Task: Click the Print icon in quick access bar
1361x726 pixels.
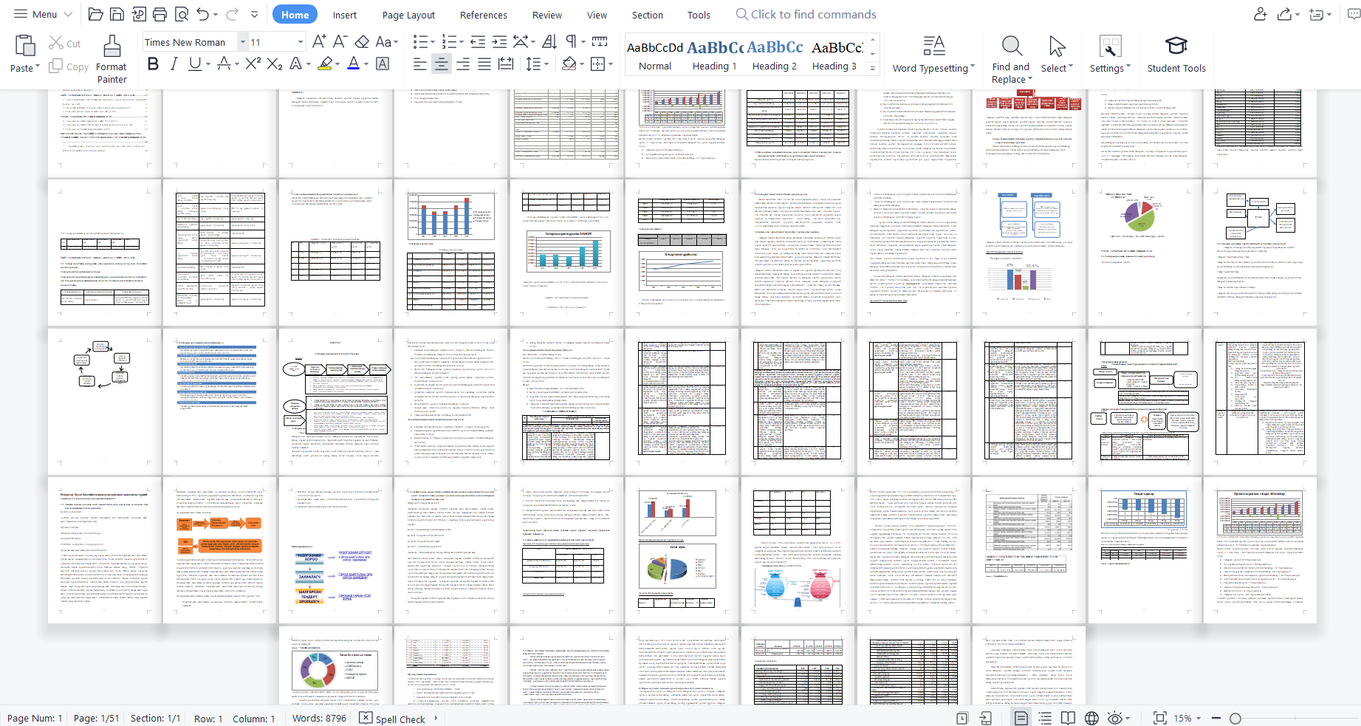Action: (x=160, y=14)
